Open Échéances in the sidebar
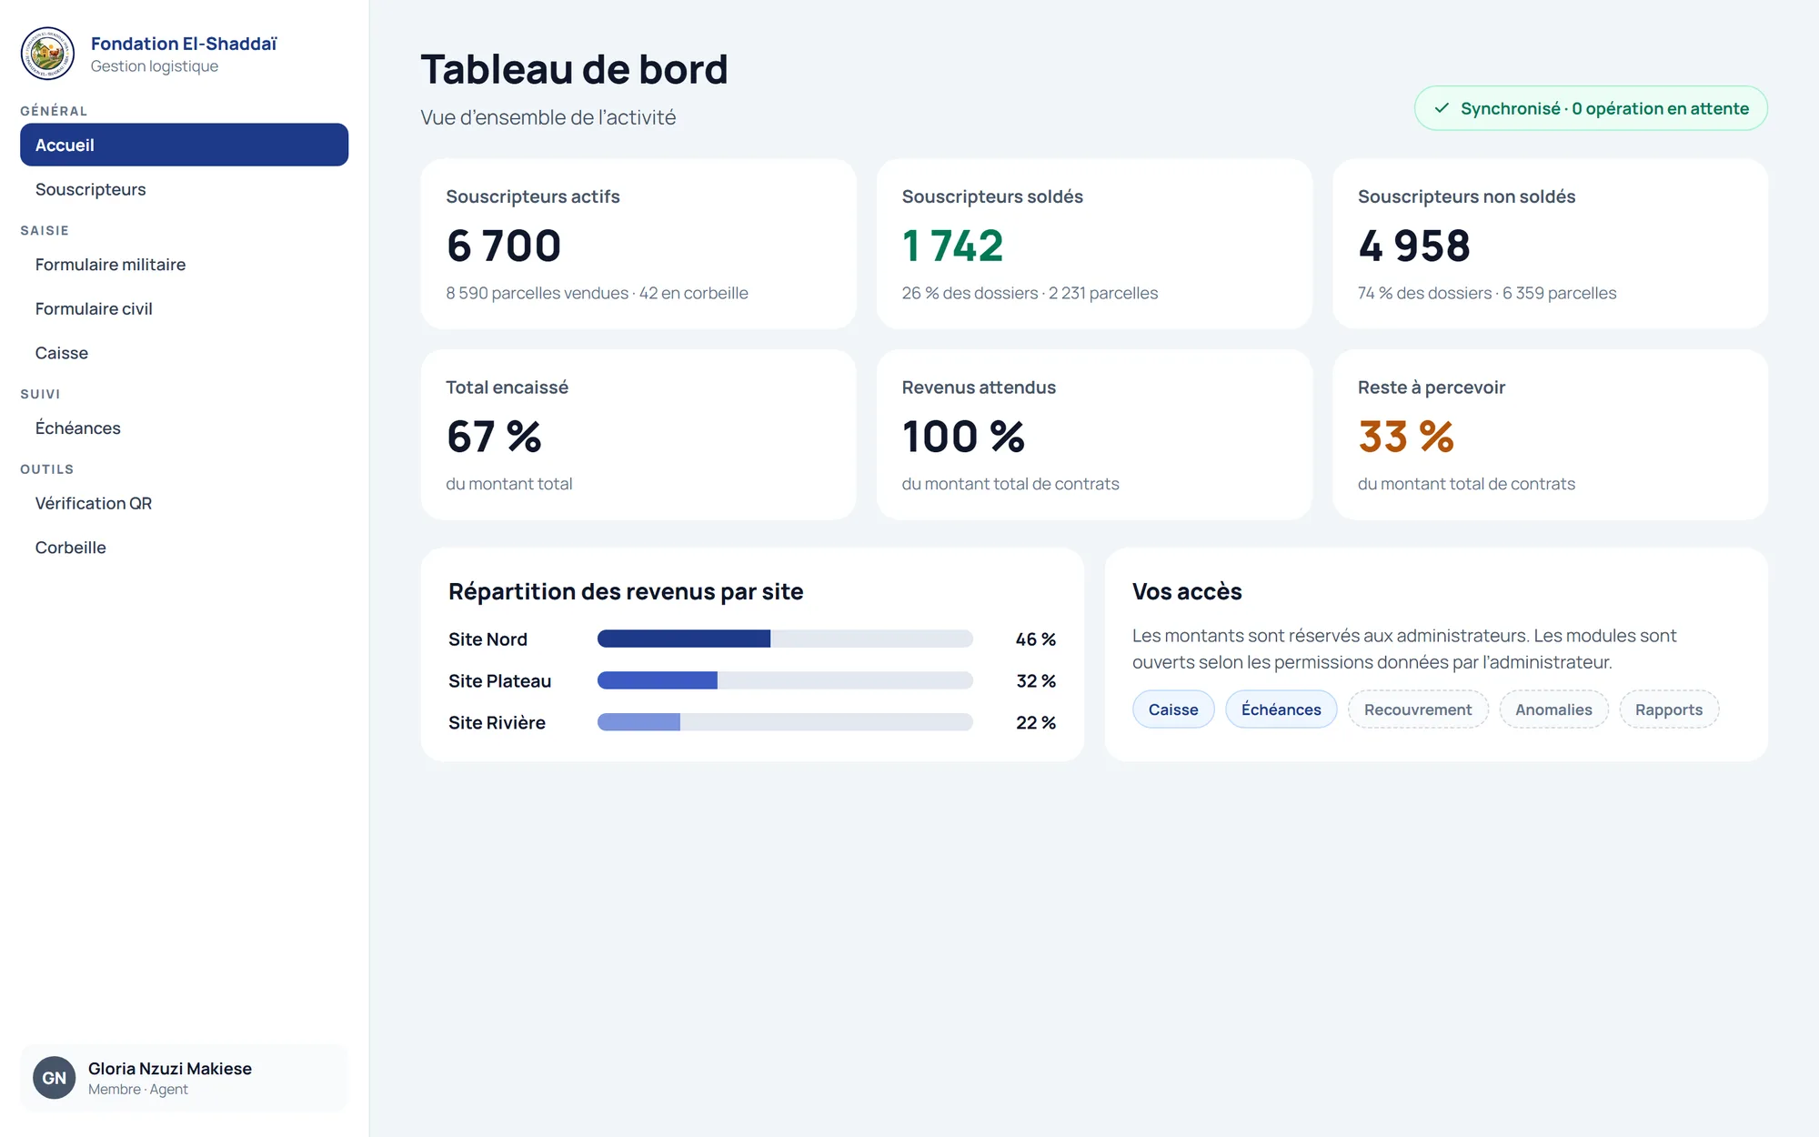Viewport: 1819px width, 1137px height. pyautogui.click(x=184, y=428)
